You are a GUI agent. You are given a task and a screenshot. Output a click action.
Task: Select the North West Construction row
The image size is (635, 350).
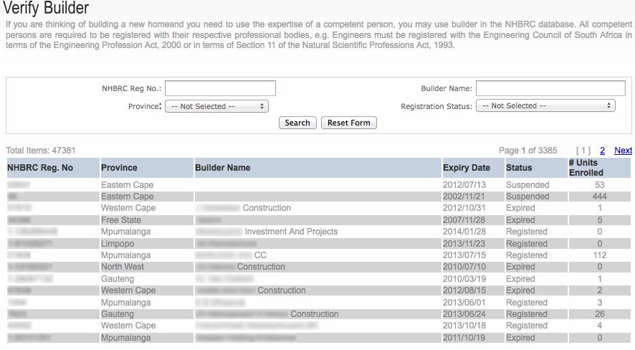pos(319,267)
